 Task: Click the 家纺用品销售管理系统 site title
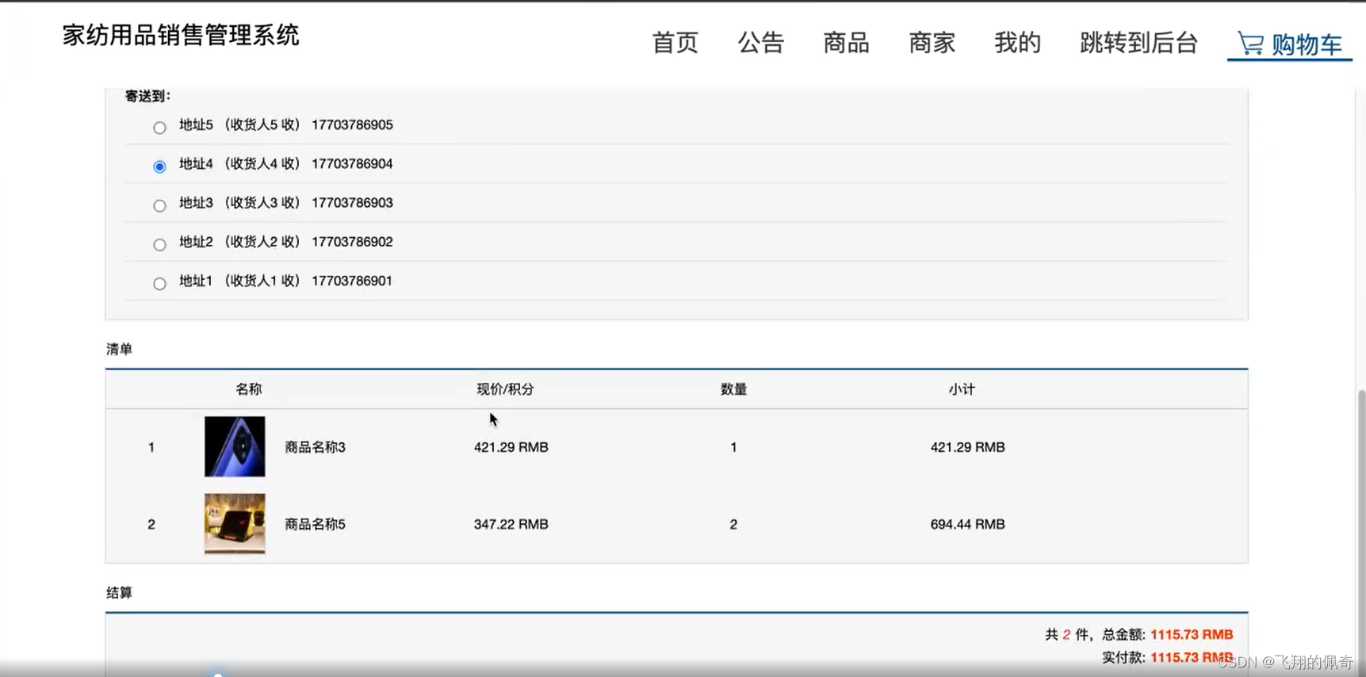click(x=181, y=35)
